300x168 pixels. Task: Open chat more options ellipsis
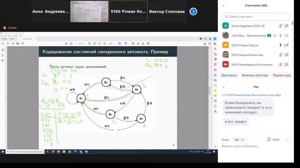287,140
